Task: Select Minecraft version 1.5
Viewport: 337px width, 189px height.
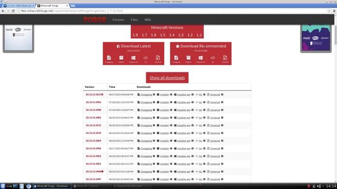Action: coord(163,35)
